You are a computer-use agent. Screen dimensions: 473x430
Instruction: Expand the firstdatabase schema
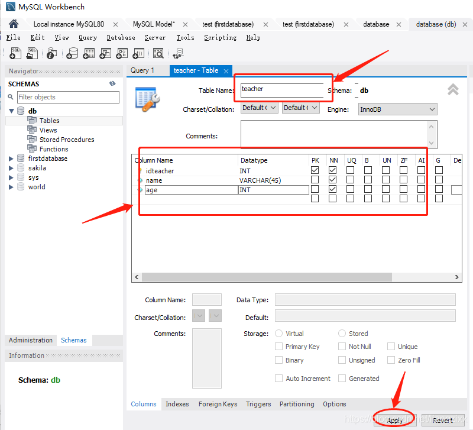pyautogui.click(x=11, y=159)
